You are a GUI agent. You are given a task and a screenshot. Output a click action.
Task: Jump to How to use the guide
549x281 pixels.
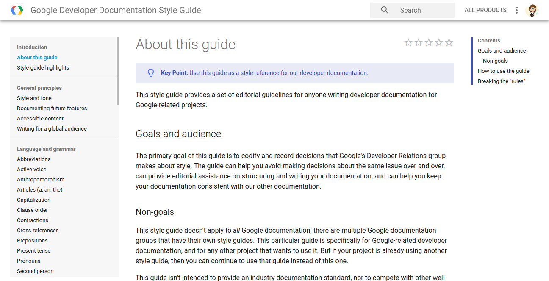pyautogui.click(x=504, y=71)
